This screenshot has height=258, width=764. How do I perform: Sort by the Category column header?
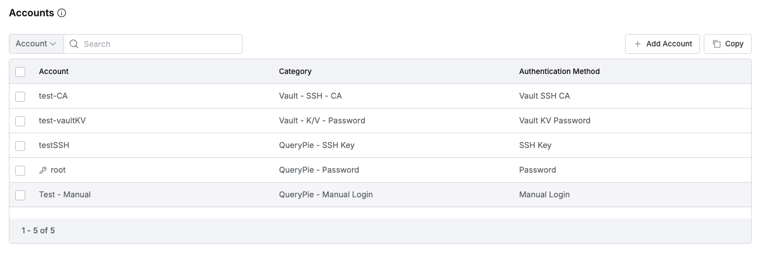click(x=295, y=72)
